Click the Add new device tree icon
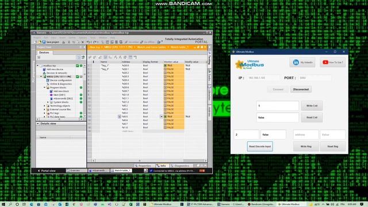 tap(44, 69)
